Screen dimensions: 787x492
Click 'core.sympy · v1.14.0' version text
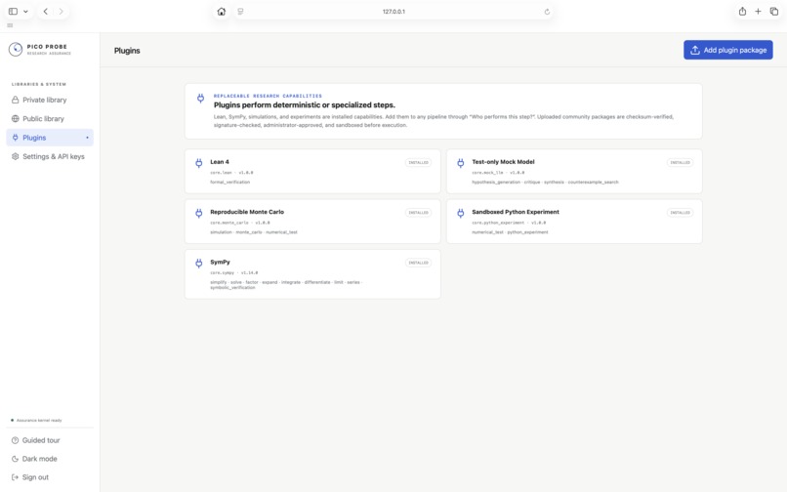(x=234, y=273)
